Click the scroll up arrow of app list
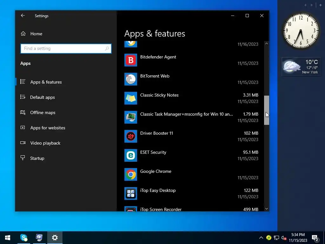Image resolution: width=325 pixels, height=244 pixels. pos(267,44)
